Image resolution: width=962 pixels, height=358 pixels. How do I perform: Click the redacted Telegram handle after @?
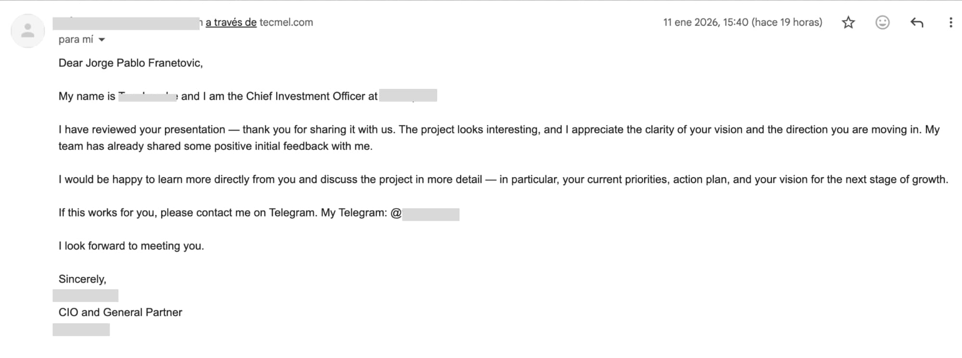(430, 214)
